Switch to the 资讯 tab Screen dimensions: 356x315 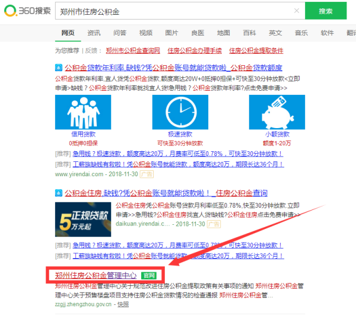[x=94, y=33]
